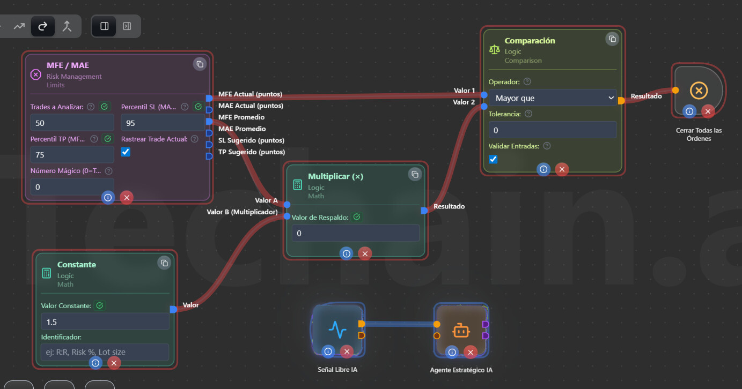Toggle the right sidebar panel icon
The image size is (742, 389).
click(127, 26)
